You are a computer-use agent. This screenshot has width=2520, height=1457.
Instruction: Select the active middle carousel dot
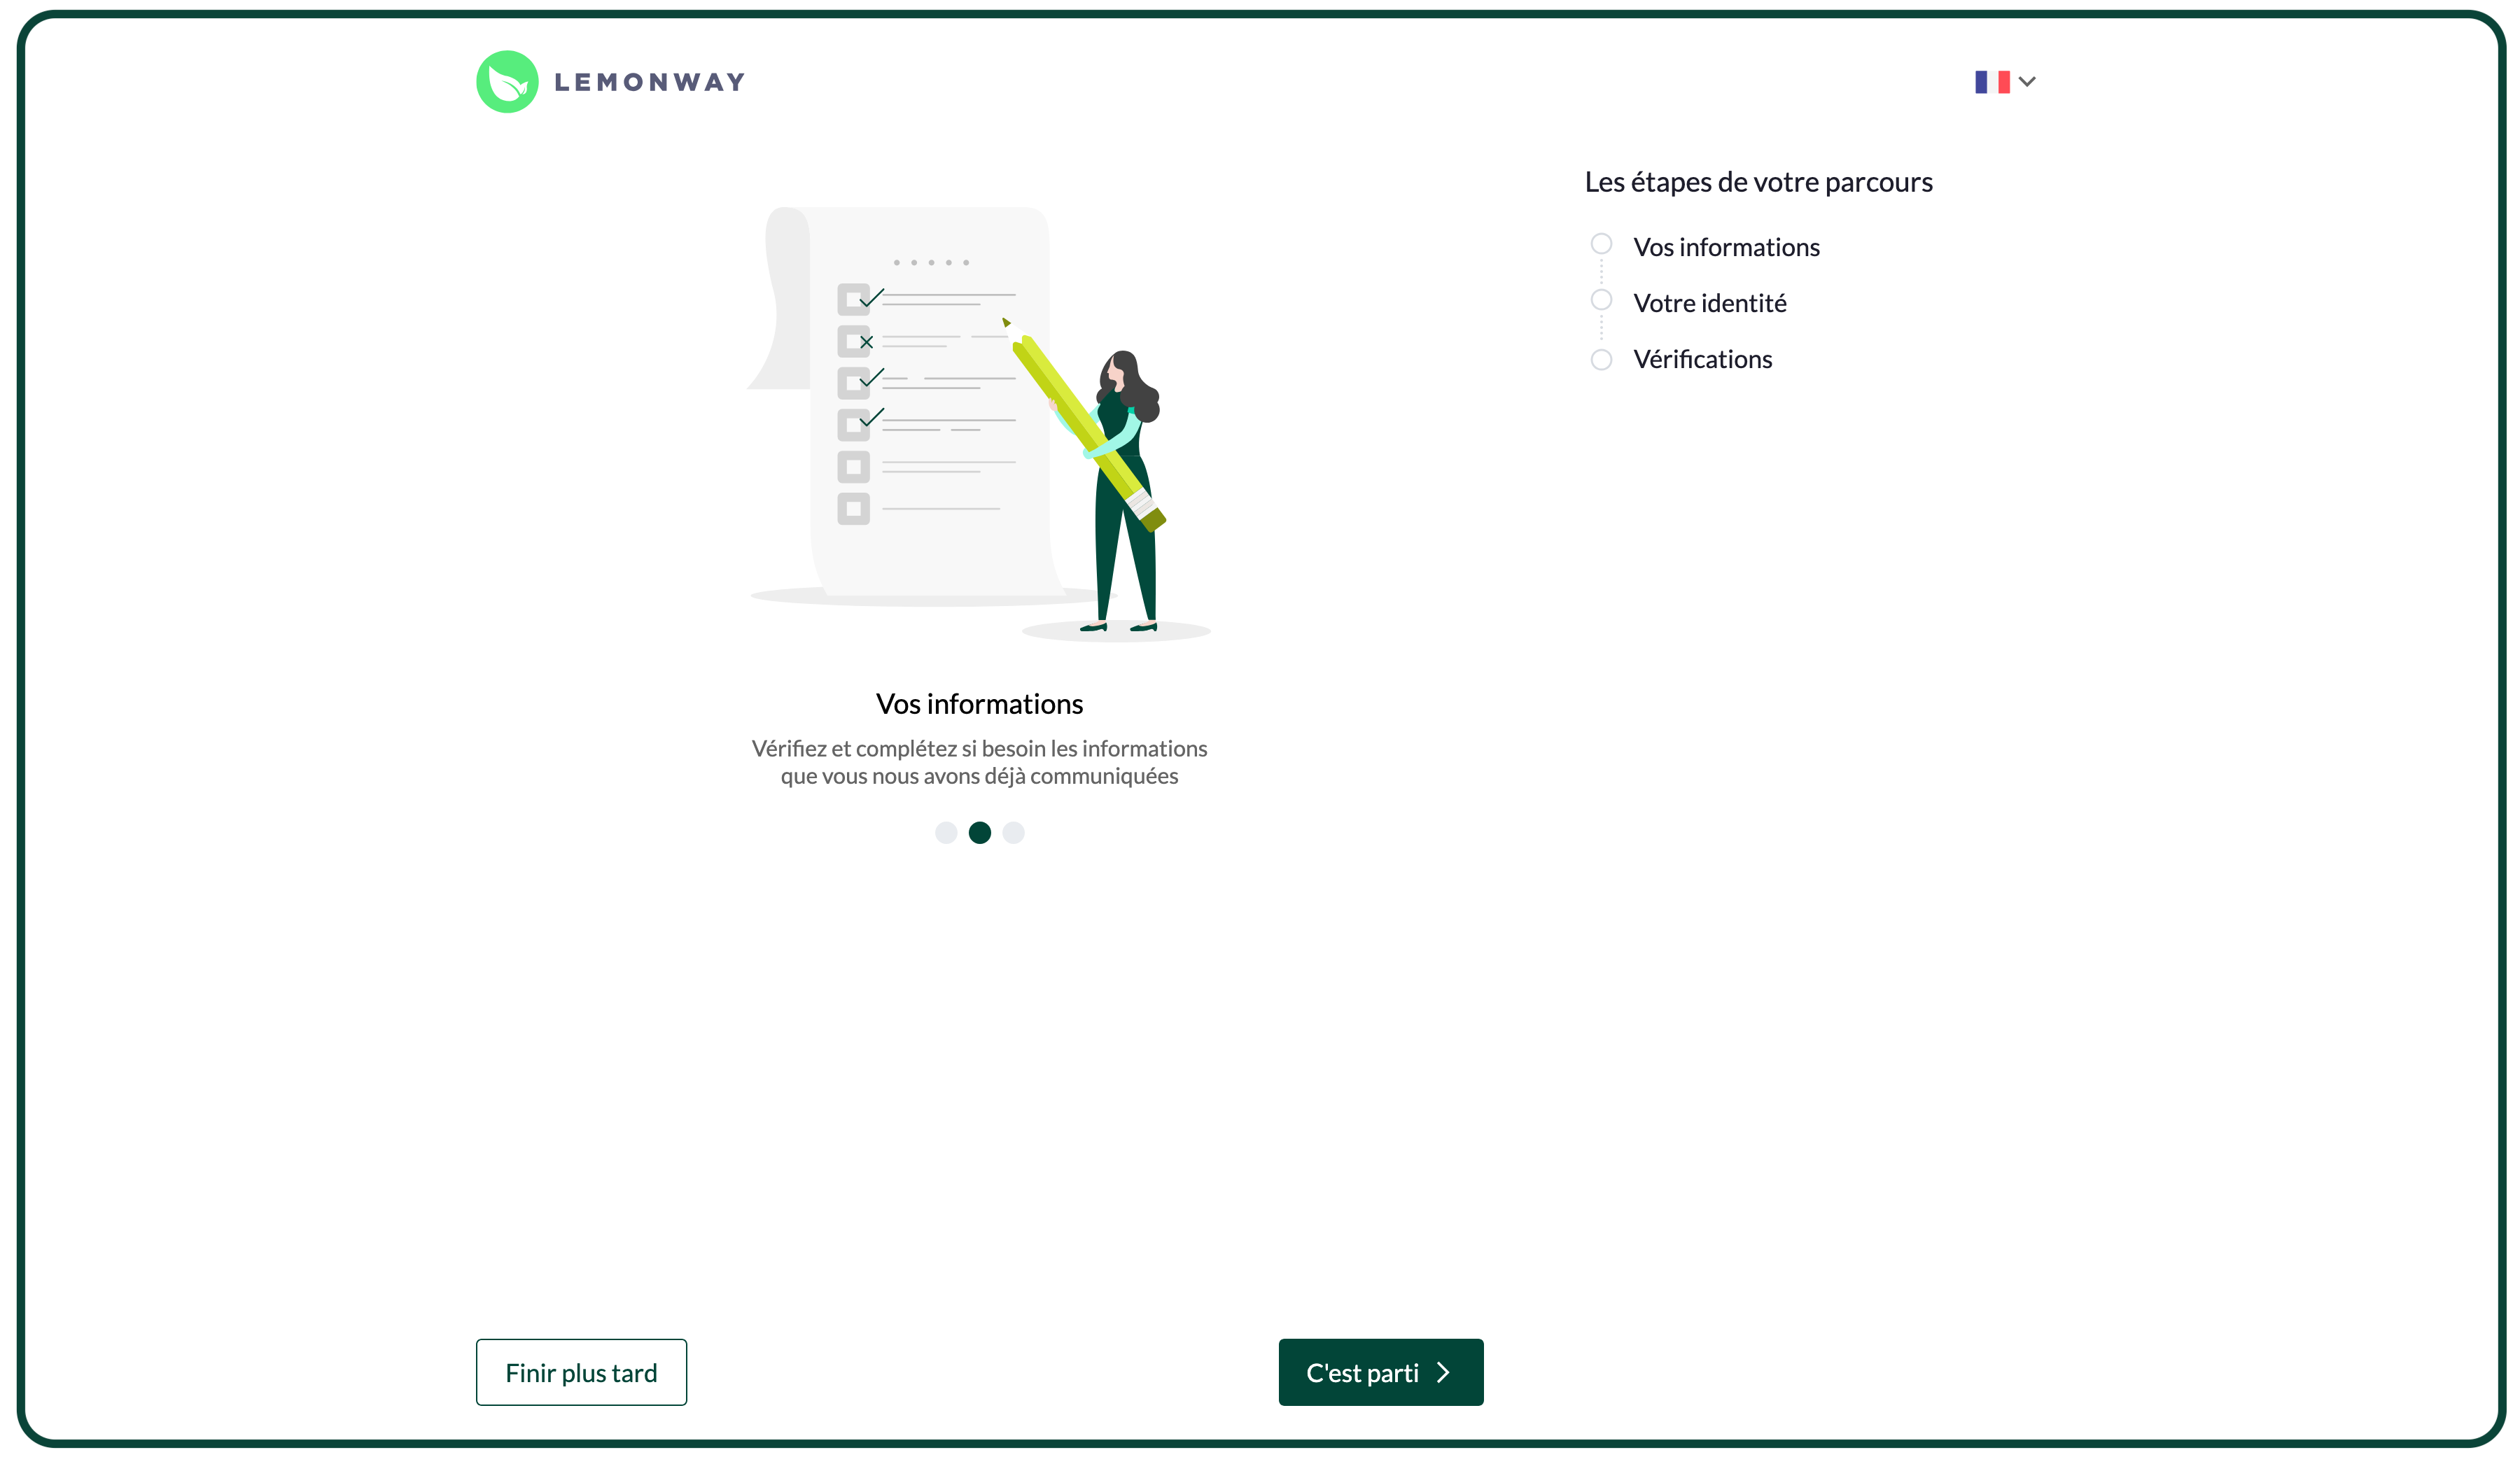[x=979, y=832]
